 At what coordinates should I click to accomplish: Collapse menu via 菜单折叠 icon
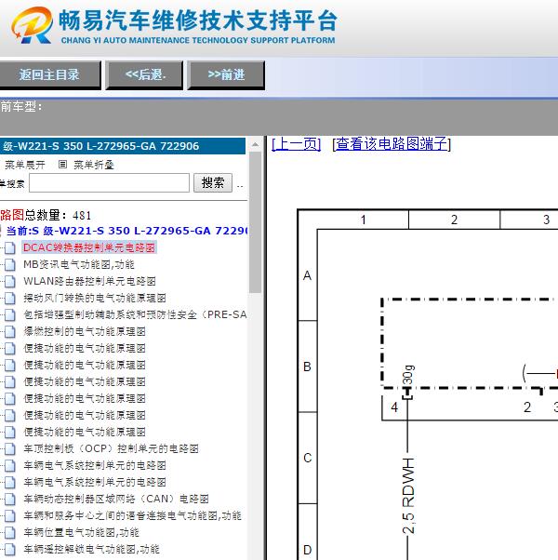coord(62,165)
